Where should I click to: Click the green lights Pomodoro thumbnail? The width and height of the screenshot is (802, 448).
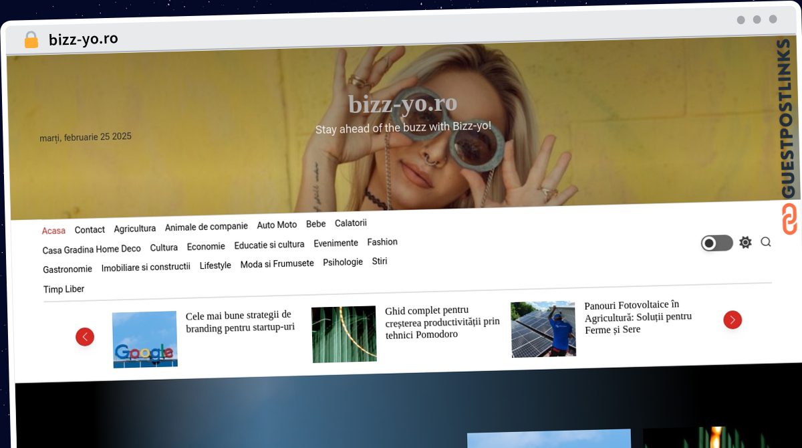coord(344,334)
